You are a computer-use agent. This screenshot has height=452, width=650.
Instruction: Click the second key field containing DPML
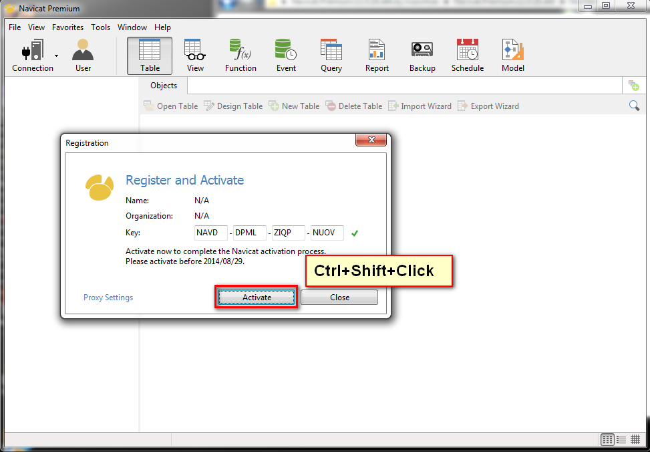[250, 233]
